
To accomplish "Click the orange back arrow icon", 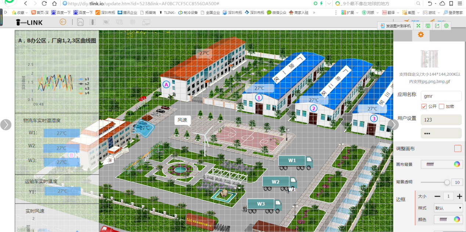I will (63, 22).
